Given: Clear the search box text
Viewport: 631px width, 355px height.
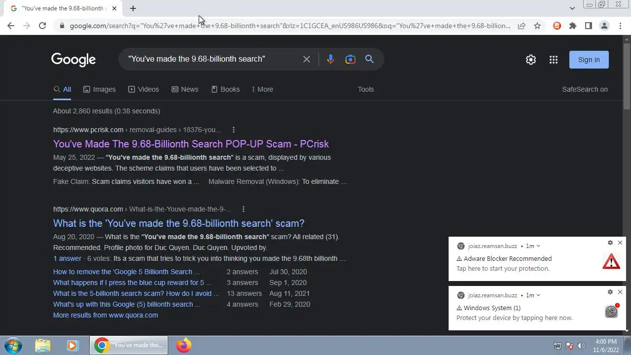Looking at the screenshot, I should 307,59.
